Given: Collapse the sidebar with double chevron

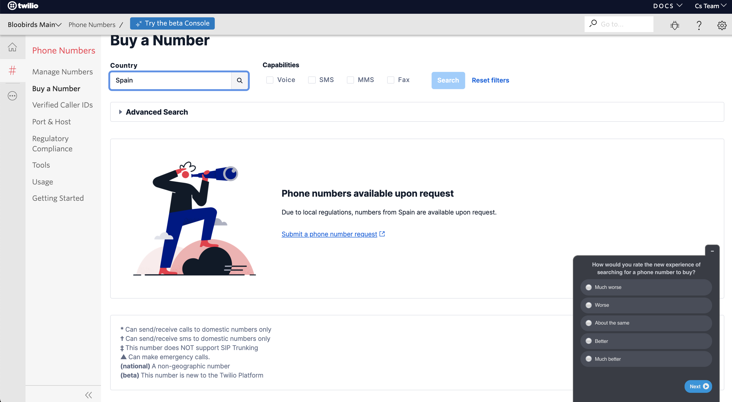Looking at the screenshot, I should click(88, 395).
